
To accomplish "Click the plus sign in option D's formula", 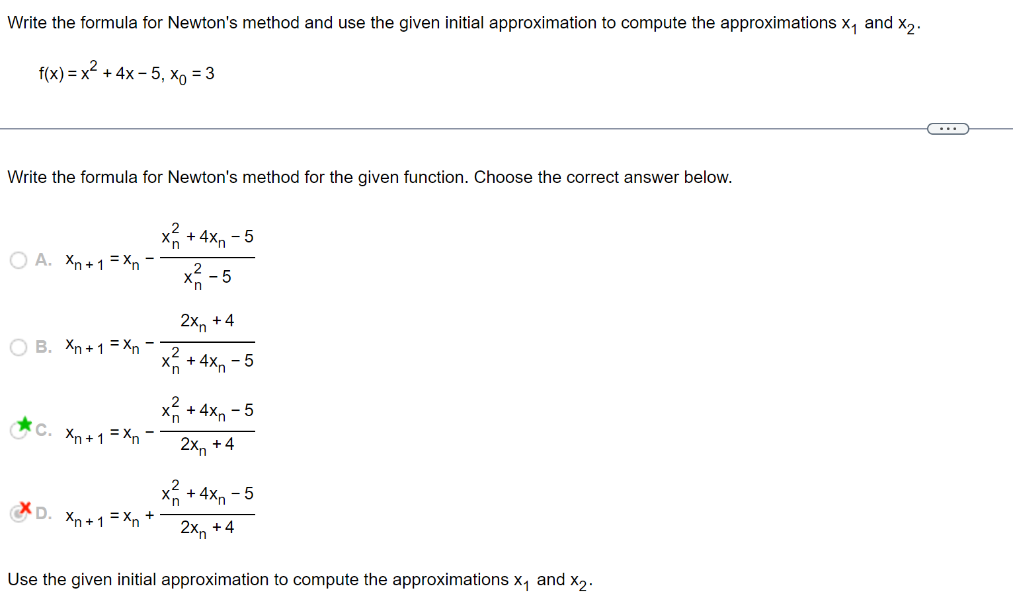I will pos(149,514).
